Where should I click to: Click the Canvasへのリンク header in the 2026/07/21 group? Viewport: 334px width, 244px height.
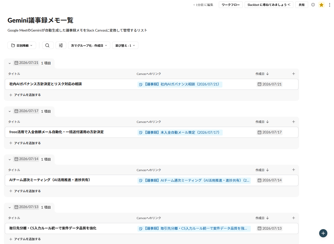pos(149,74)
